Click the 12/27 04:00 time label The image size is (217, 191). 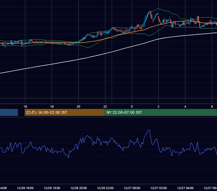click(185, 188)
